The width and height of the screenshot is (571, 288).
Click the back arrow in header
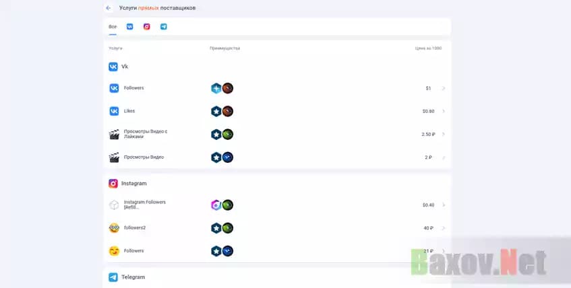point(109,8)
